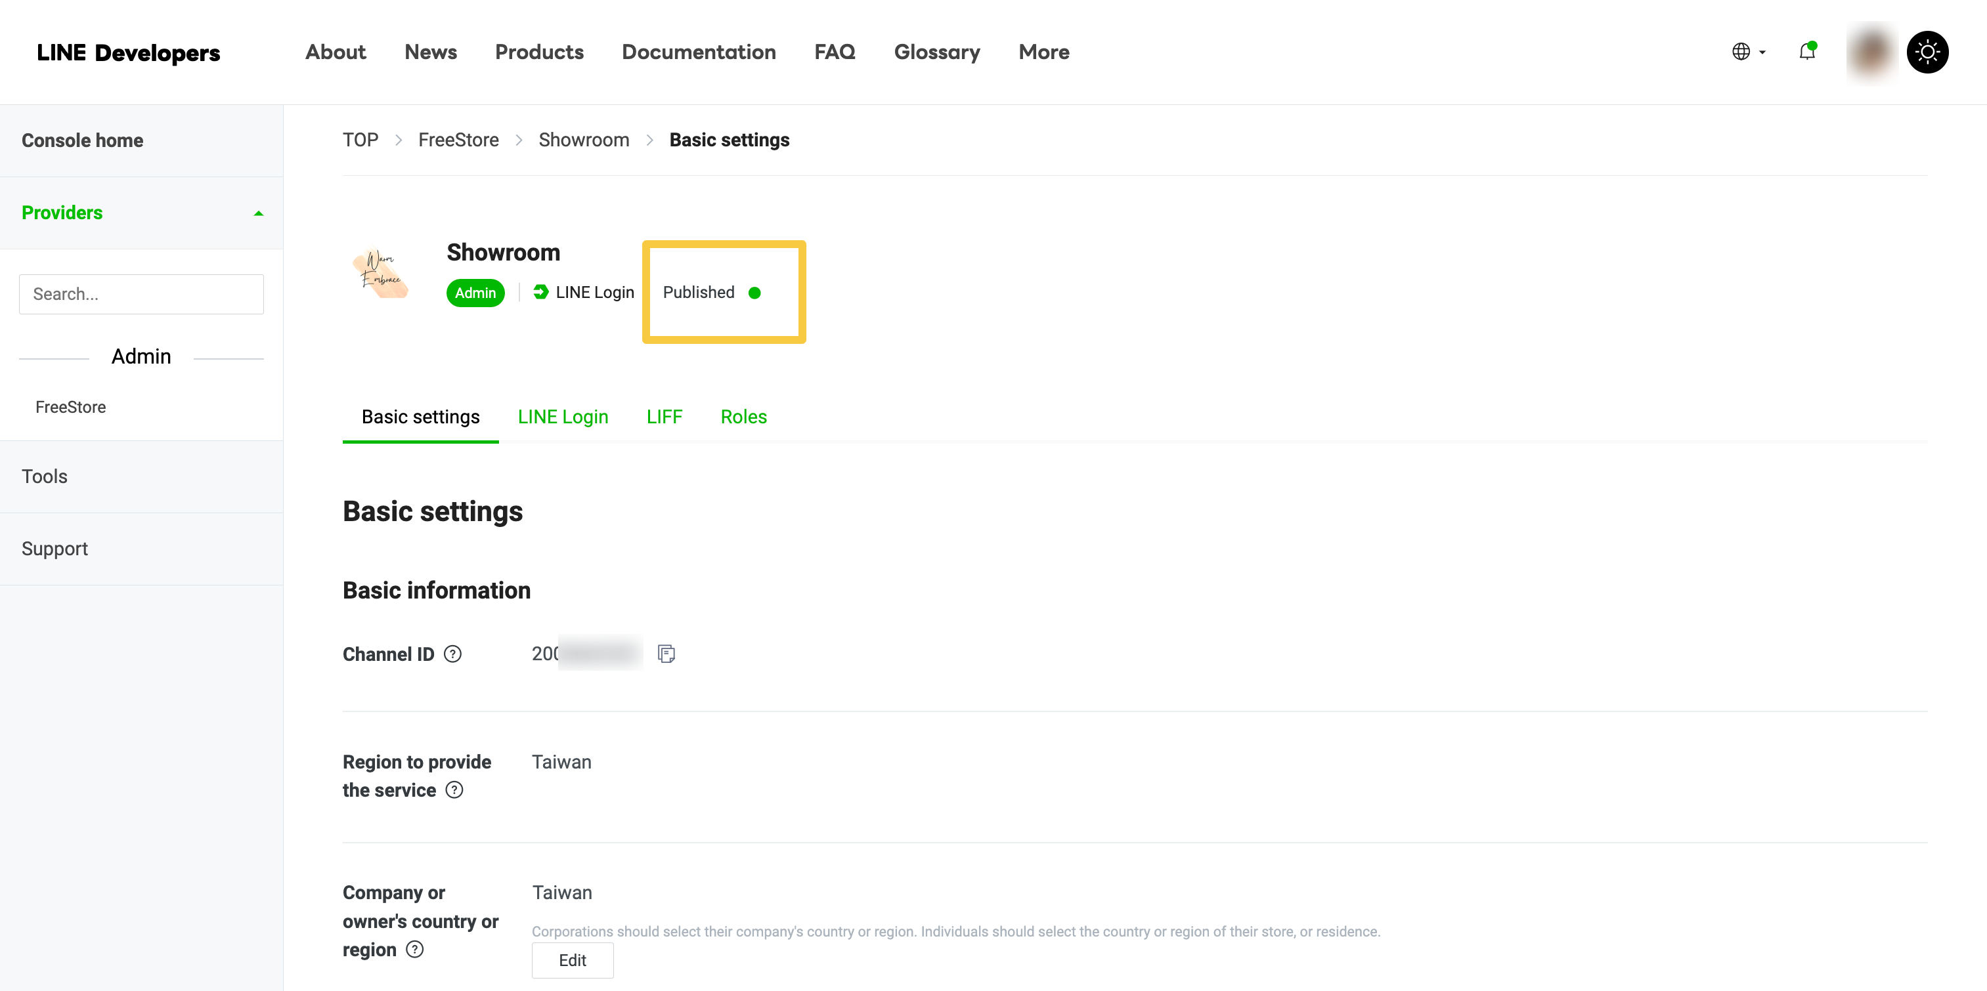Click the blurred user profile avatar
The height and width of the screenshot is (991, 1987).
[1871, 52]
